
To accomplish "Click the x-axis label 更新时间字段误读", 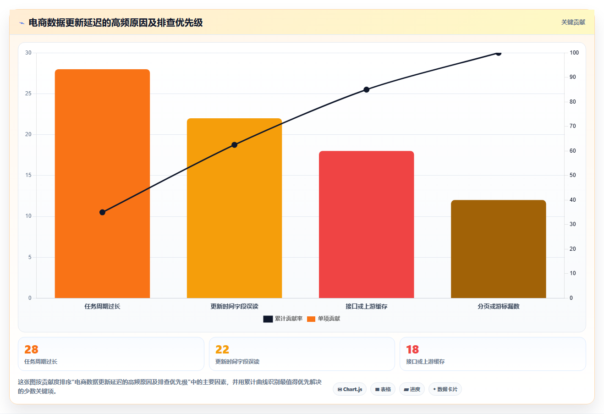I will pos(234,306).
